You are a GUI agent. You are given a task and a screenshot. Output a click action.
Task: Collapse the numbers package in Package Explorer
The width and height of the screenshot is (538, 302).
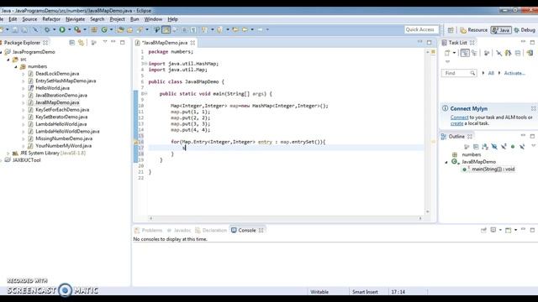pyautogui.click(x=16, y=66)
